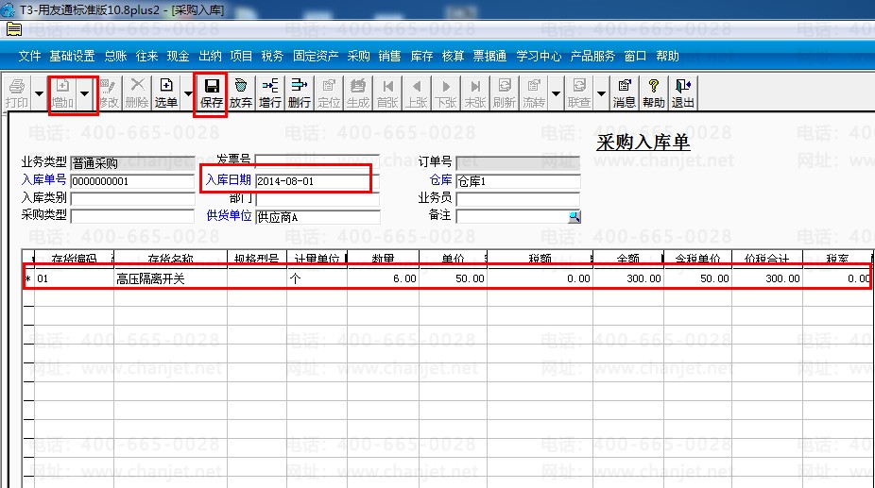This screenshot has width=875, height=488.
Task: Open the 采购 menu
Action: 358,56
